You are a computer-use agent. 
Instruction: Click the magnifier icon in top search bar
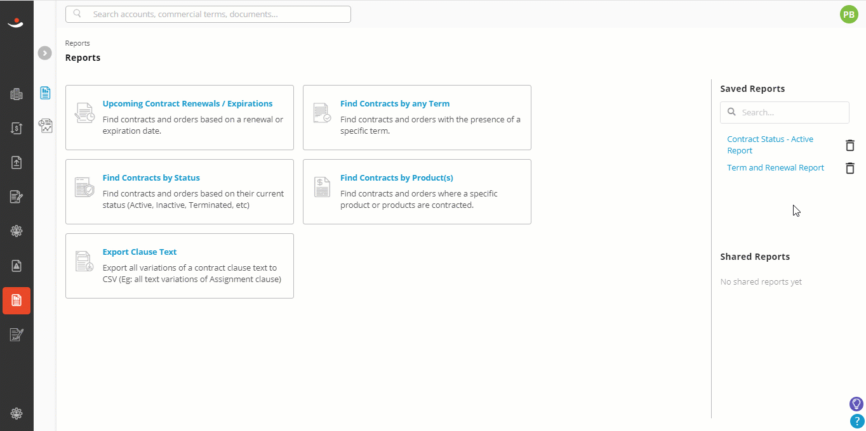(x=77, y=14)
